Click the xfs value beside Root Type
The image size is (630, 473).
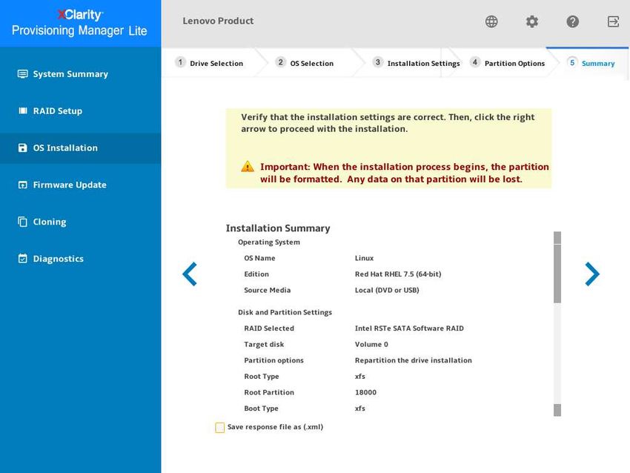click(360, 377)
